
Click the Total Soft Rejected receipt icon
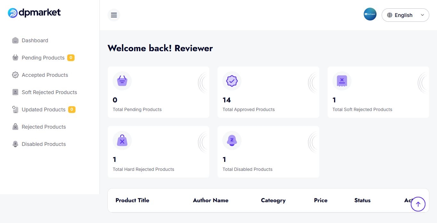click(x=342, y=81)
